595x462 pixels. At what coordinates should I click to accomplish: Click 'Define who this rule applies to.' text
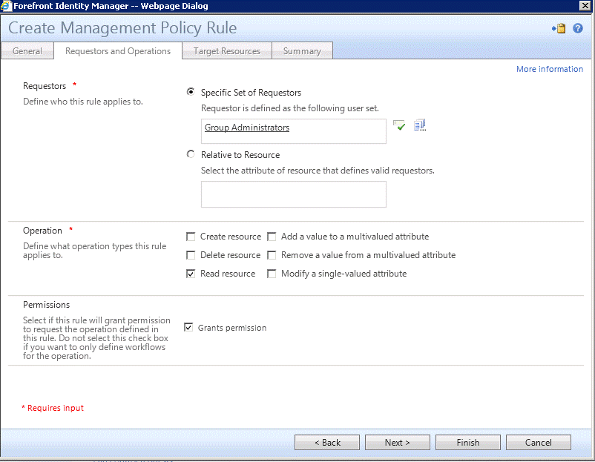[83, 102]
